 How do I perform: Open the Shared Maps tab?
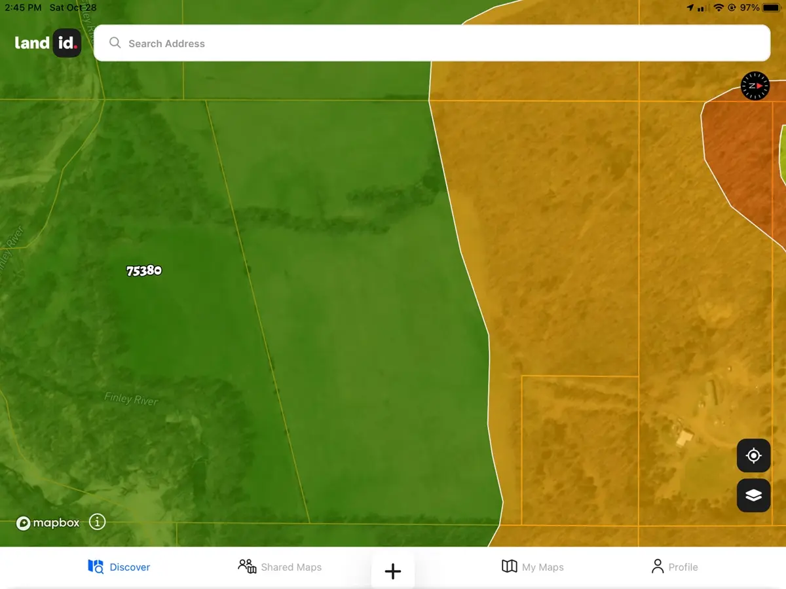pyautogui.click(x=280, y=567)
